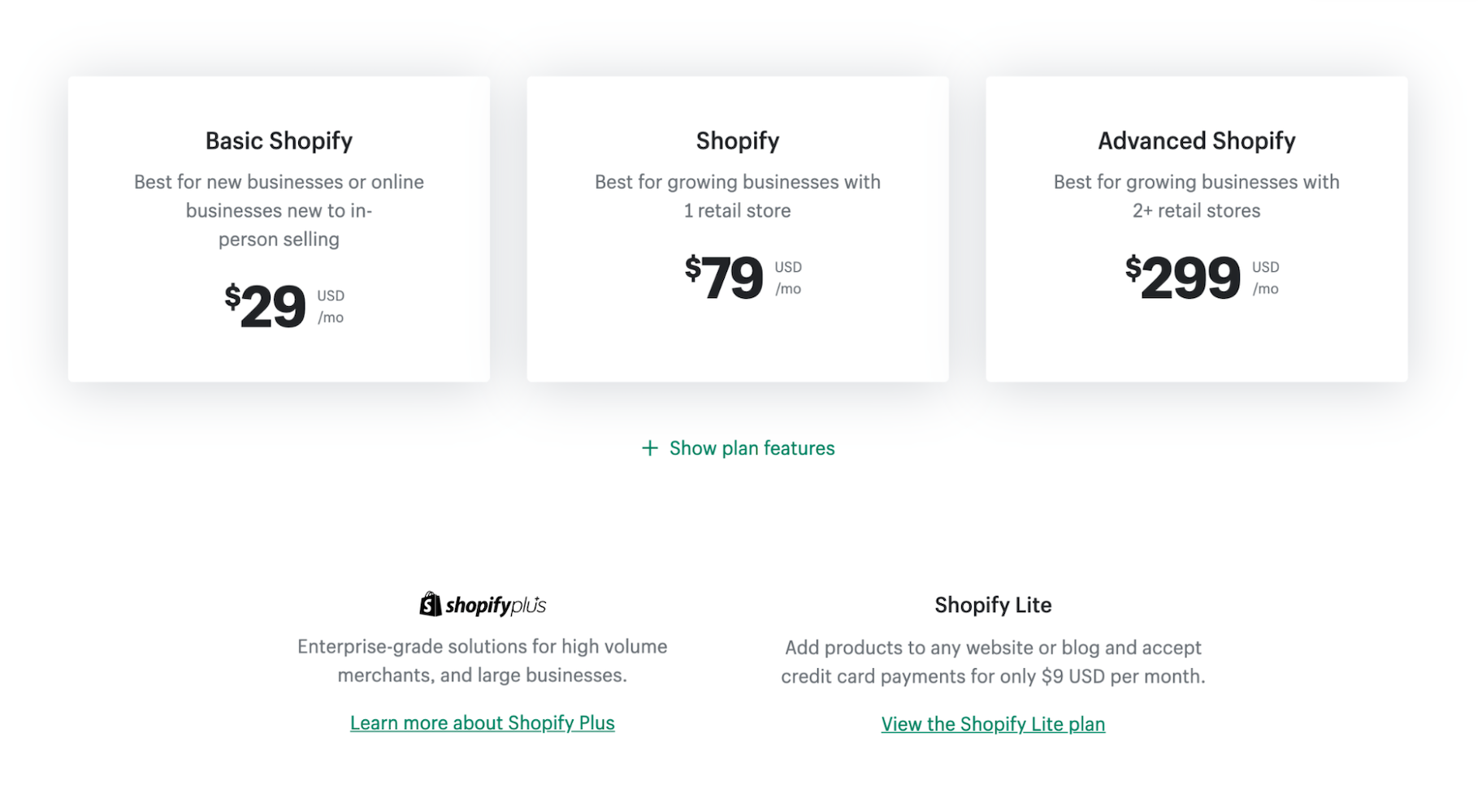This screenshot has width=1482, height=794.
Task: Click the shopifyplus wordmark
Action: tap(496, 605)
